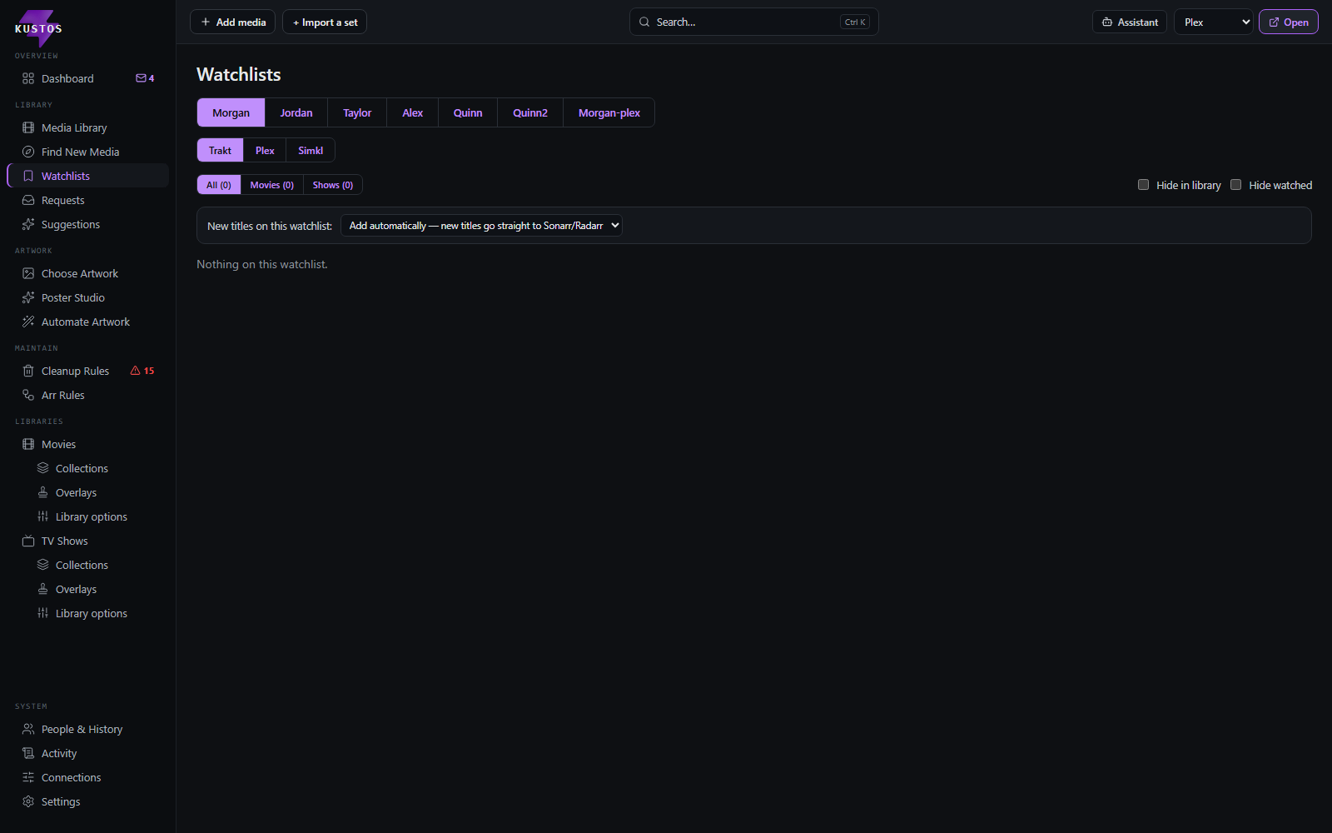The image size is (1332, 833).
Task: Enable Hide in library checkbox
Action: coord(1144,185)
